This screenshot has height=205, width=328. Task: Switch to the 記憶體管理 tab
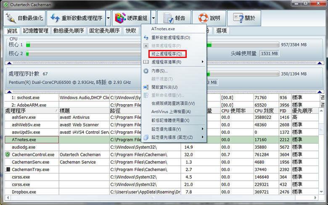pyautogui.click(x=36, y=31)
